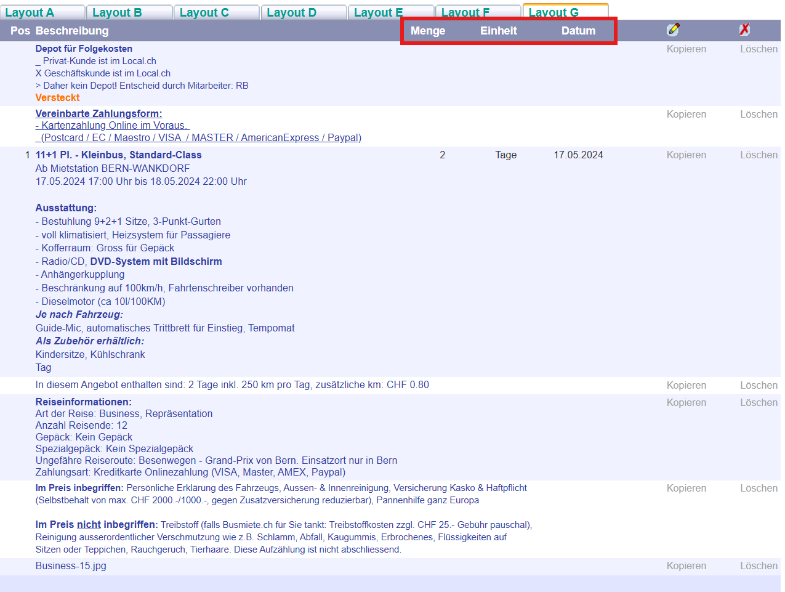Click the 'Tage' unit cell
This screenshot has width=785, height=592.
[506, 155]
